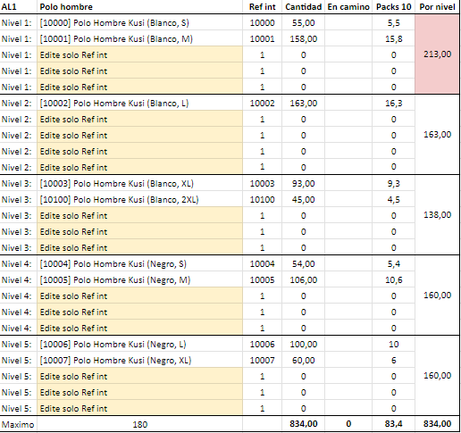
Task: Select Ref int cell 10001
Action: click(262, 39)
